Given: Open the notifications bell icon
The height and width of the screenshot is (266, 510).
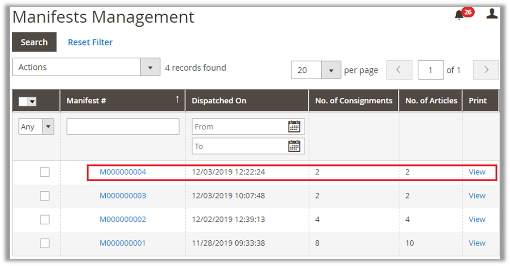Looking at the screenshot, I should click(x=459, y=15).
